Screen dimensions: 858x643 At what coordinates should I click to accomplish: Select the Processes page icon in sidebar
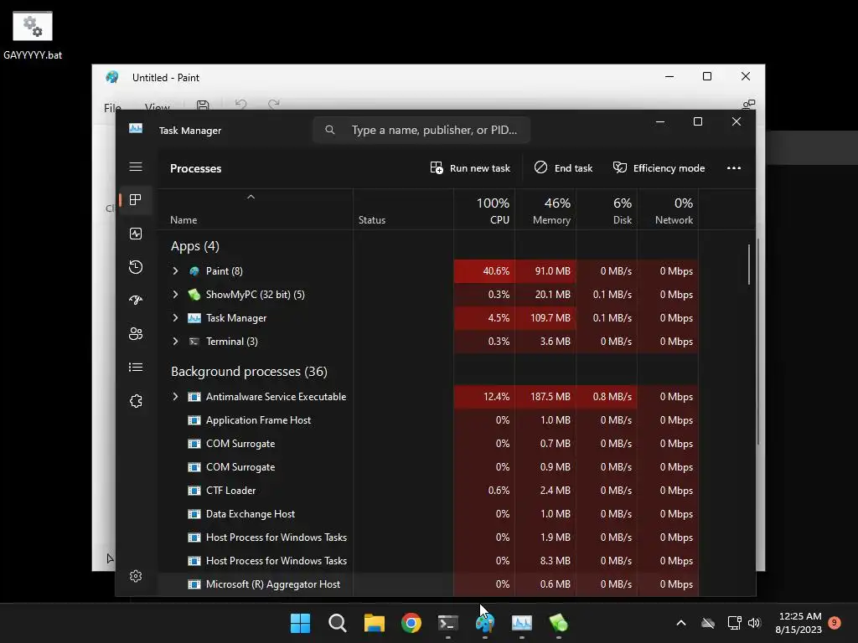coord(136,200)
